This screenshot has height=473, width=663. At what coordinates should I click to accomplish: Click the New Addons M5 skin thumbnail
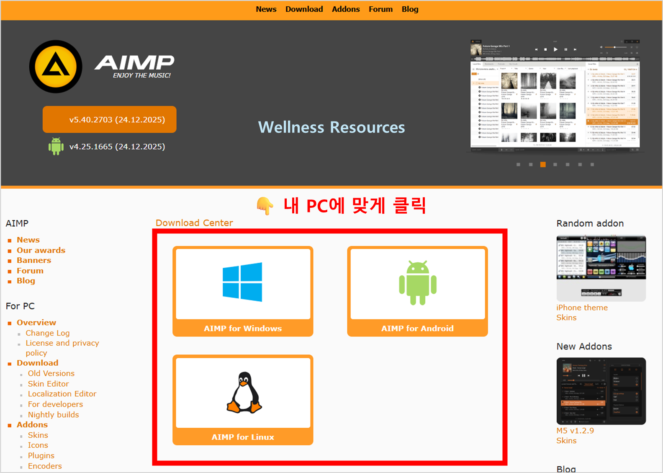pos(601,391)
